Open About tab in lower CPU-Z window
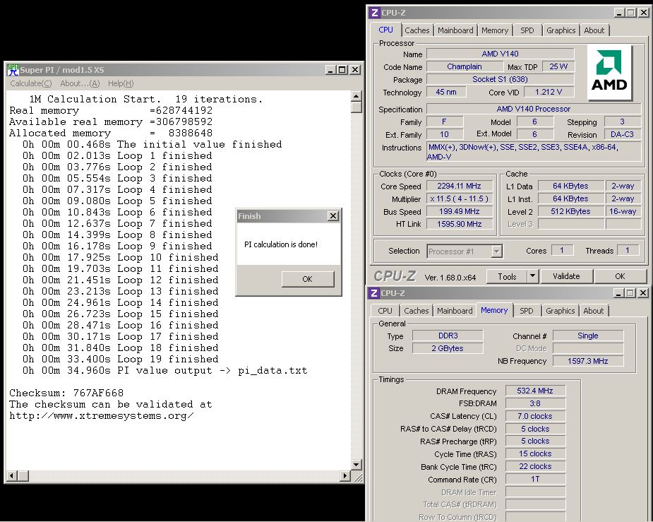 [593, 311]
